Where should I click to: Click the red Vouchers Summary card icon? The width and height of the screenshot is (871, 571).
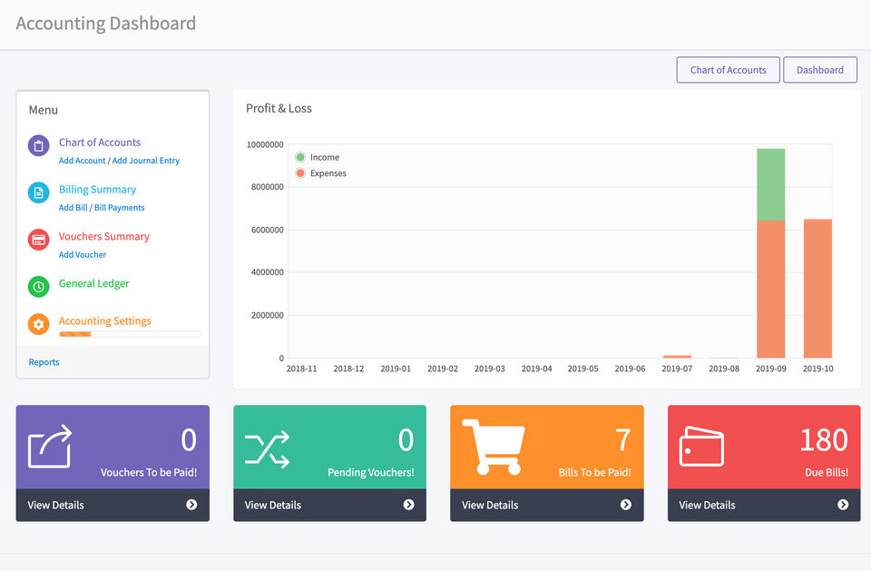[38, 240]
